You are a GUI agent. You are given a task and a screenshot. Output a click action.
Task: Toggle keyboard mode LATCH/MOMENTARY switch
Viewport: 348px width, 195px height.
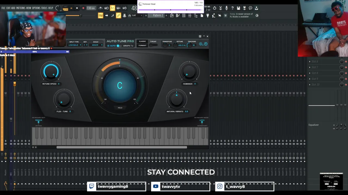click(202, 123)
